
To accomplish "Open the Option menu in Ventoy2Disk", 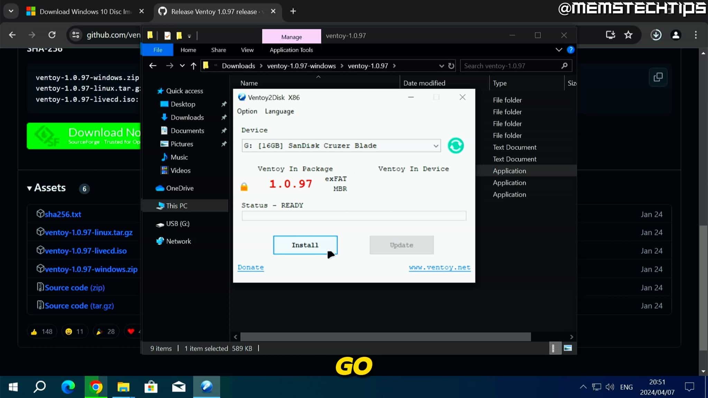I will pos(247,111).
